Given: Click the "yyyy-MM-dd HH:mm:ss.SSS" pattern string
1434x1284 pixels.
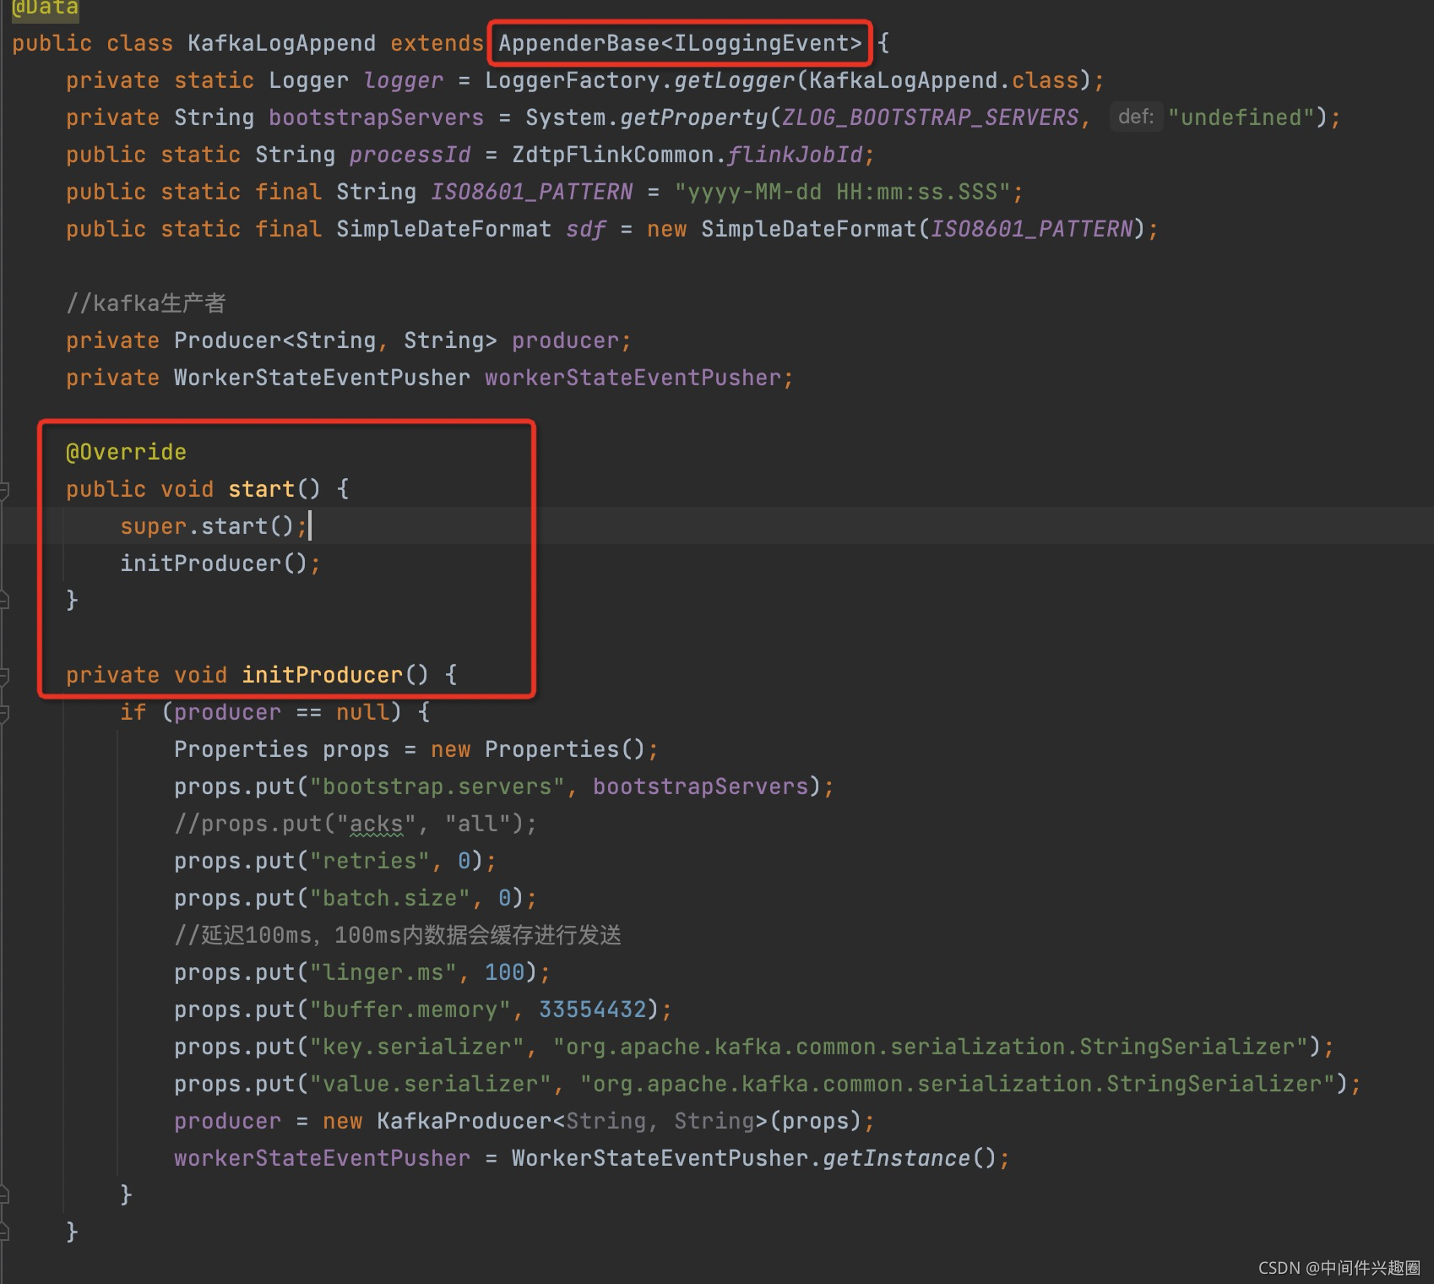Looking at the screenshot, I should (x=842, y=192).
